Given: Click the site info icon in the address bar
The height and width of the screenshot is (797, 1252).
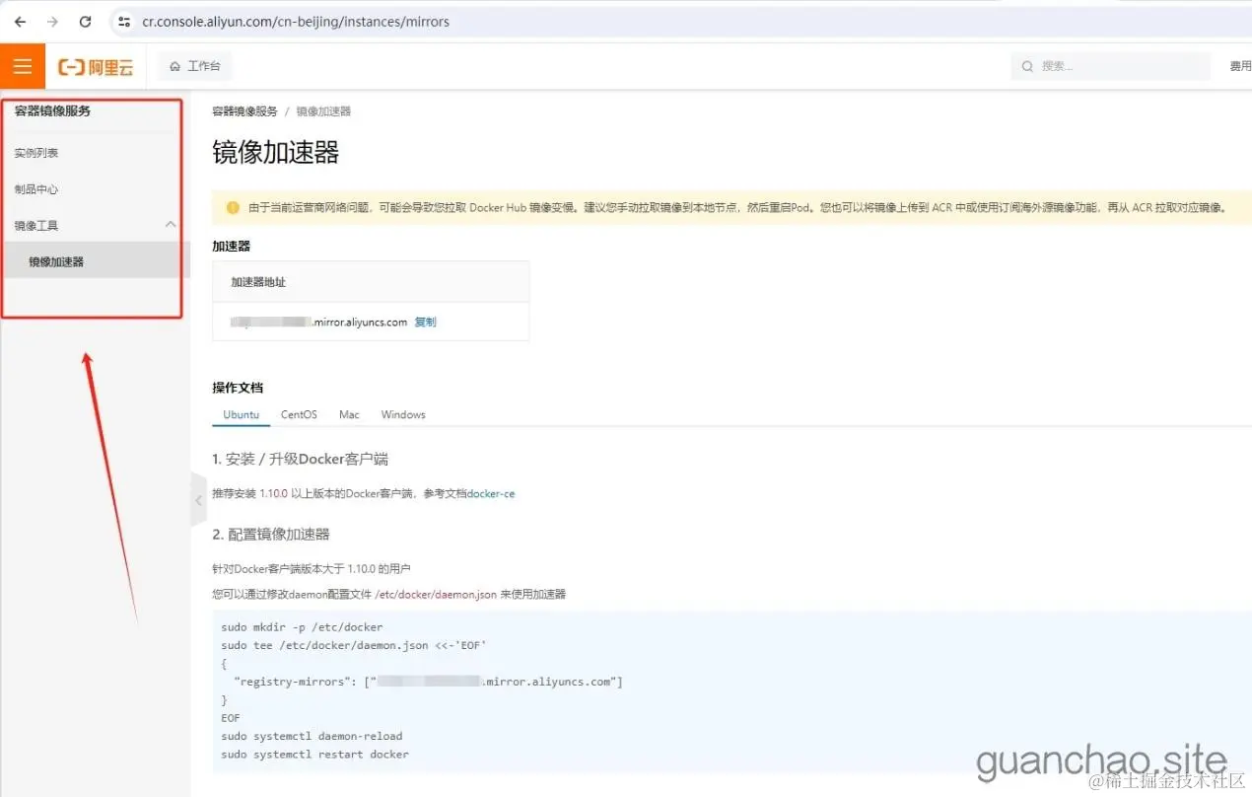Looking at the screenshot, I should coord(123,22).
